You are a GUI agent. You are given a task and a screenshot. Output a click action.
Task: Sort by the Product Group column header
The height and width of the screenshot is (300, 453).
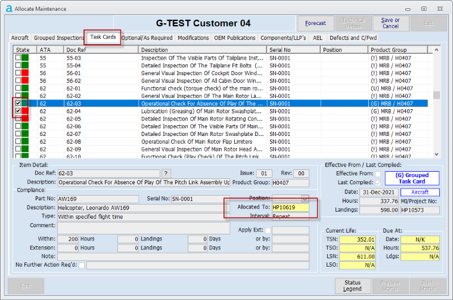click(x=398, y=50)
